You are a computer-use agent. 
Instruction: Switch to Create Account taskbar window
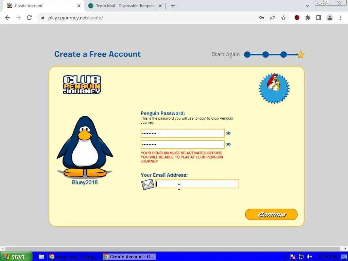pyautogui.click(x=129, y=257)
